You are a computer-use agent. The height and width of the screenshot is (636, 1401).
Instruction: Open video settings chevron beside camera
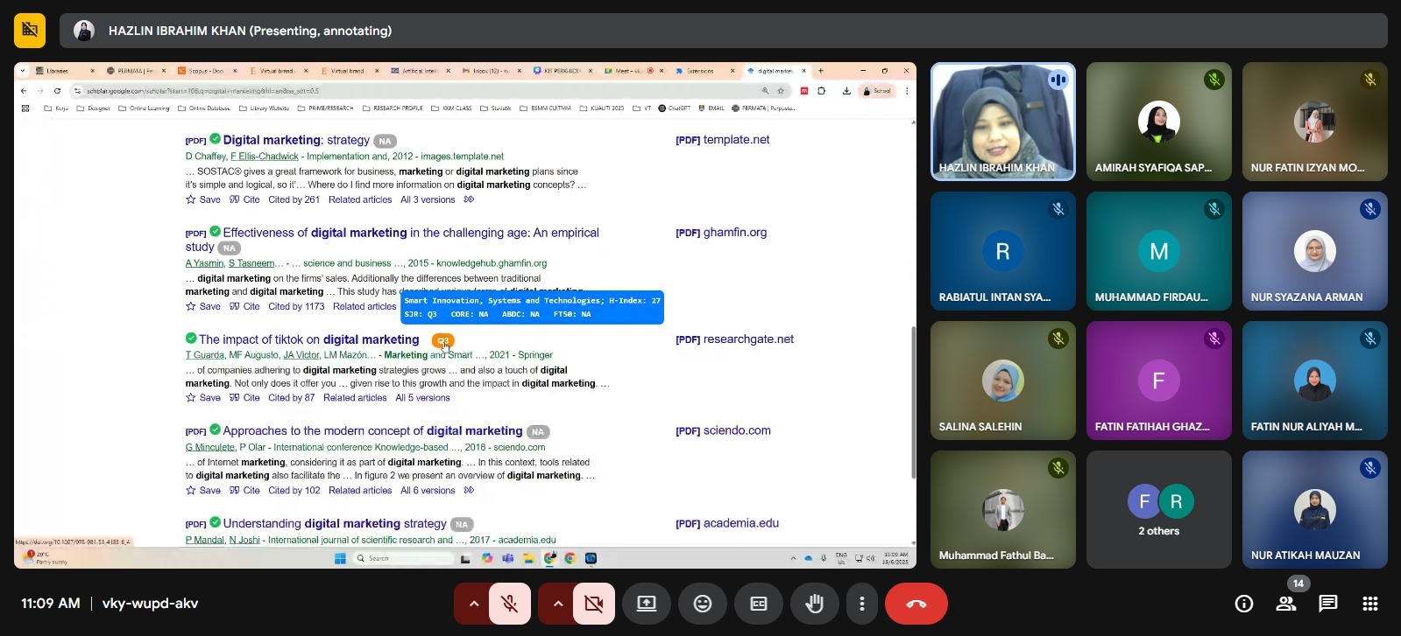[x=557, y=604]
